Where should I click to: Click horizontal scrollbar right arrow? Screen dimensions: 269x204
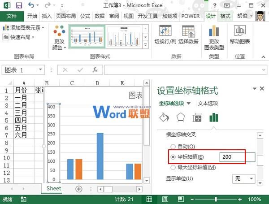pos(139,189)
